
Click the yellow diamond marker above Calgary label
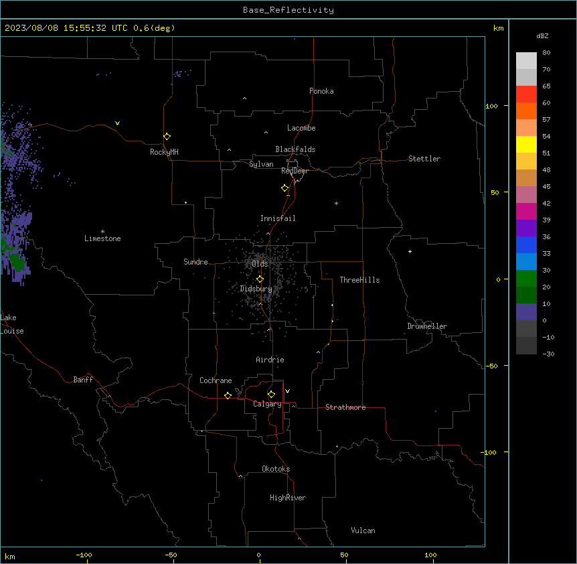point(271,395)
